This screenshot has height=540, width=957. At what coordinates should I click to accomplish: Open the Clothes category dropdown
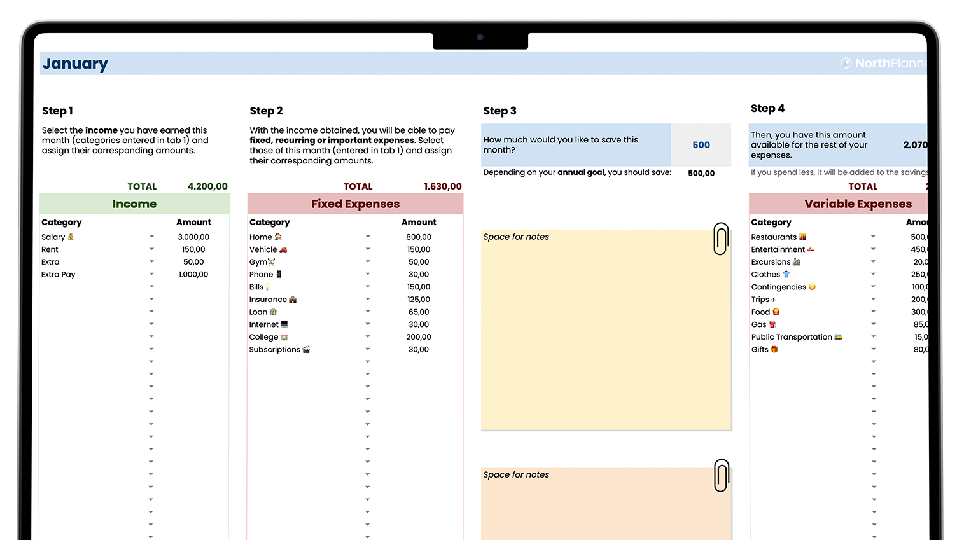[x=873, y=274]
